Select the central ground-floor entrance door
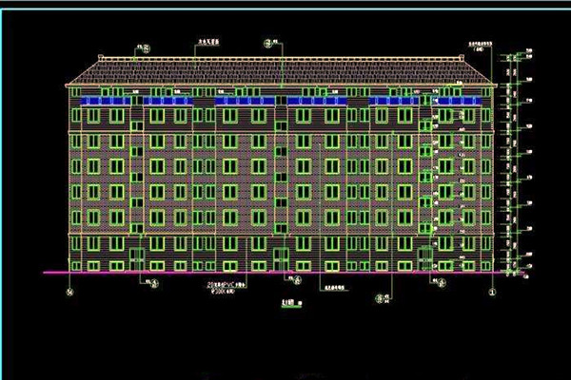This screenshot has height=380, width=571. pyautogui.click(x=280, y=259)
